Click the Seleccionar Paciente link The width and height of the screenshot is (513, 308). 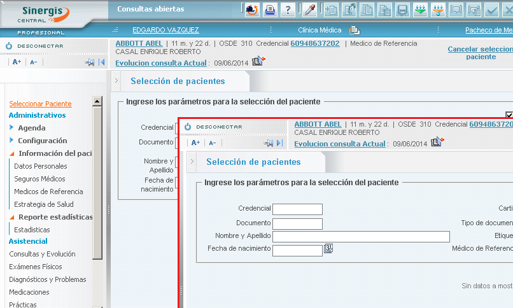40,104
